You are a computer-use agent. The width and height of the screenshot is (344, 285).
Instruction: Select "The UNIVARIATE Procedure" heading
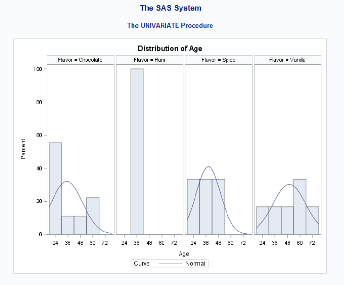tap(170, 25)
